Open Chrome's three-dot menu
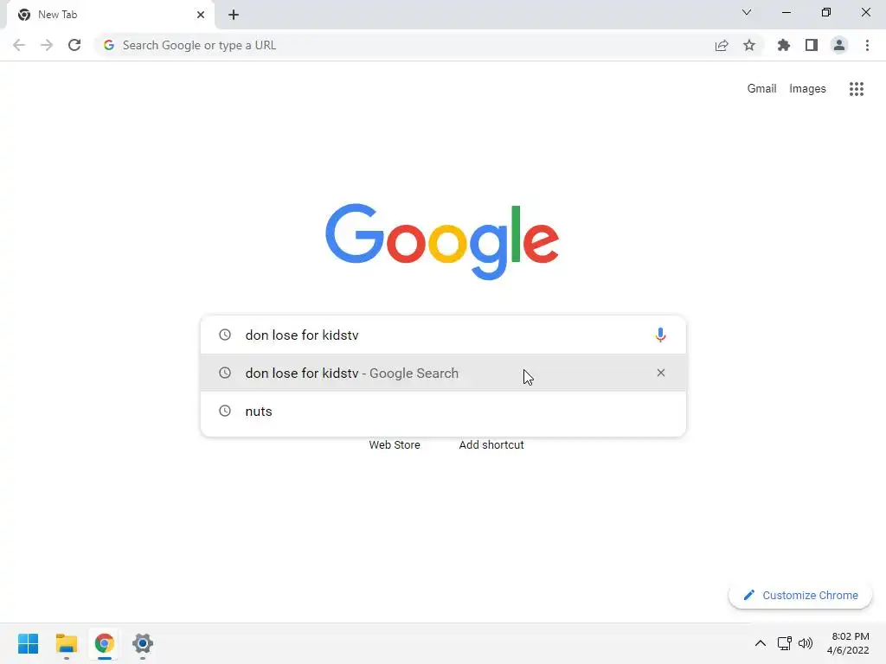The image size is (886, 664). click(867, 45)
